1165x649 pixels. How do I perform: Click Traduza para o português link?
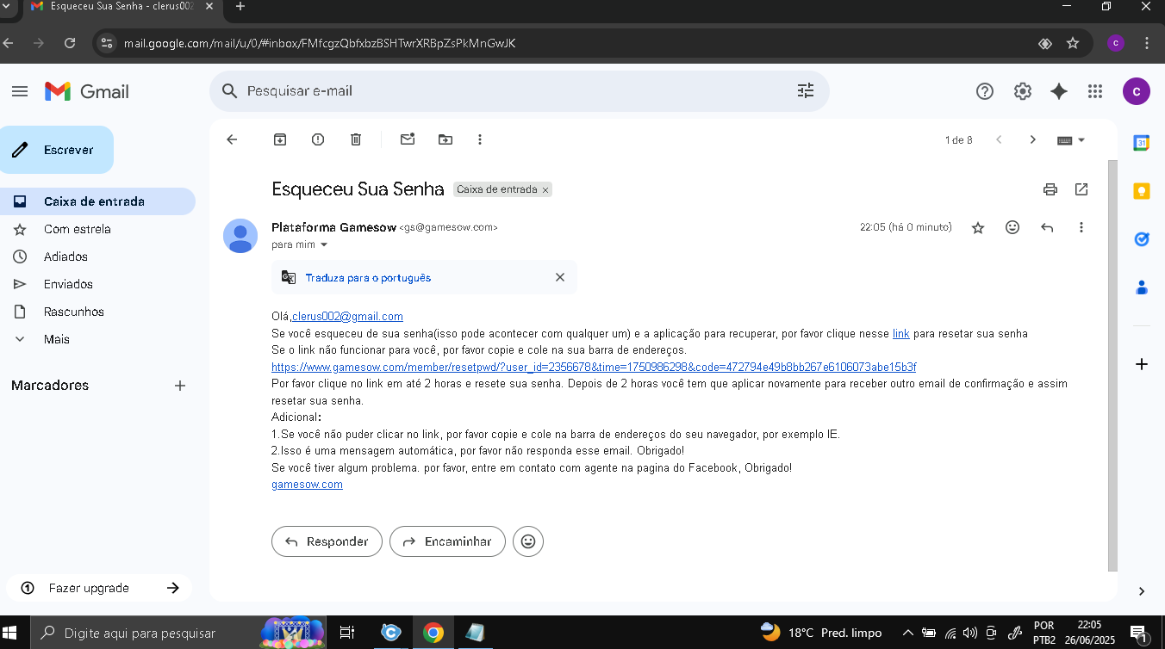pyautogui.click(x=368, y=278)
